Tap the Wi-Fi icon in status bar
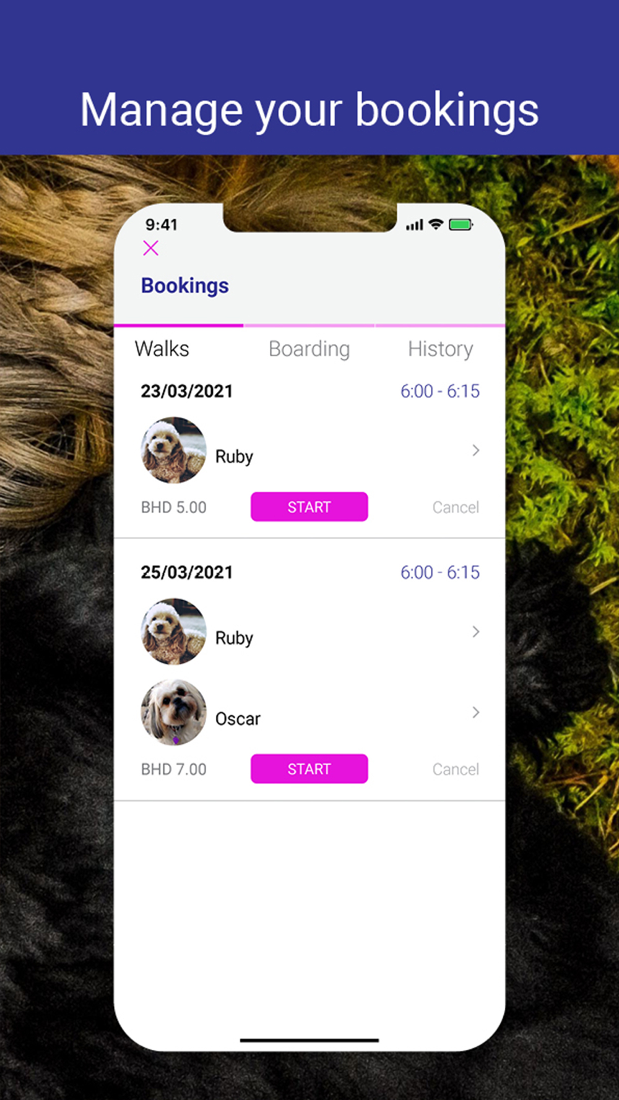 [436, 225]
